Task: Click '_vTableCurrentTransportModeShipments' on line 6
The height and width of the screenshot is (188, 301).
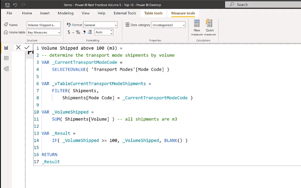Action: pos(99,84)
